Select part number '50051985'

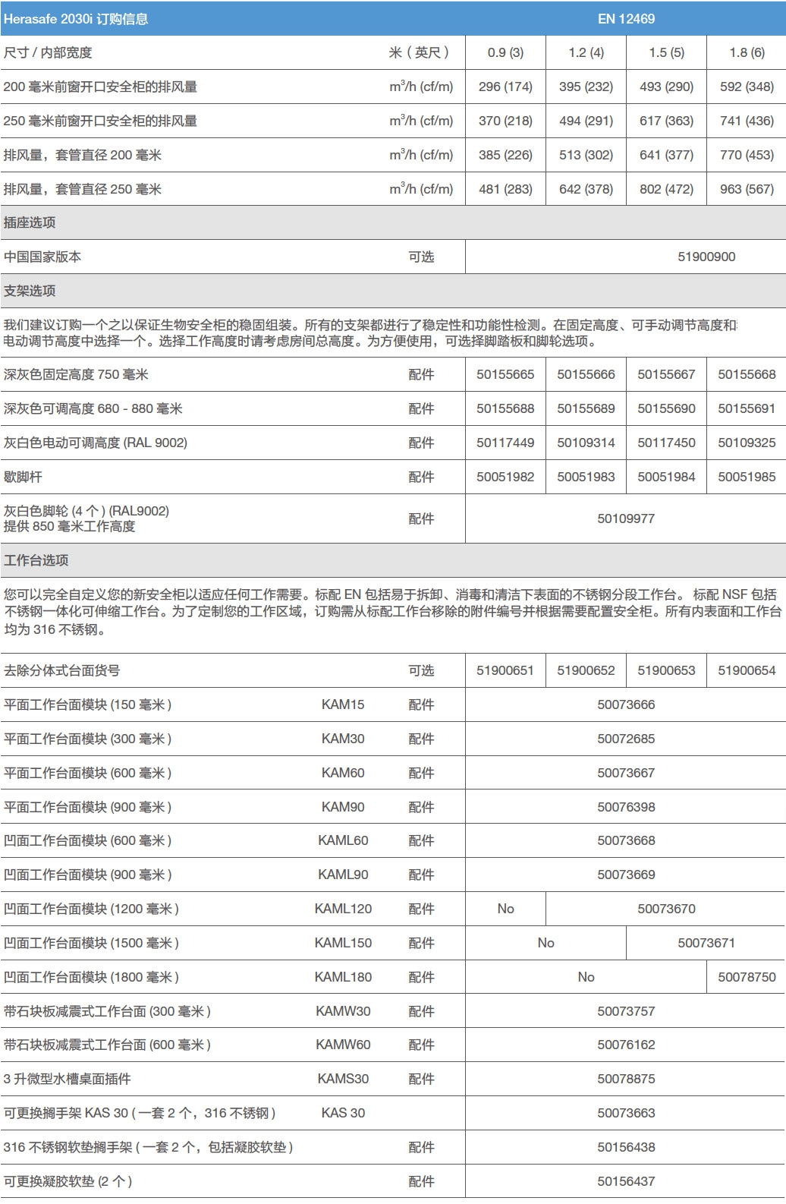747,477
